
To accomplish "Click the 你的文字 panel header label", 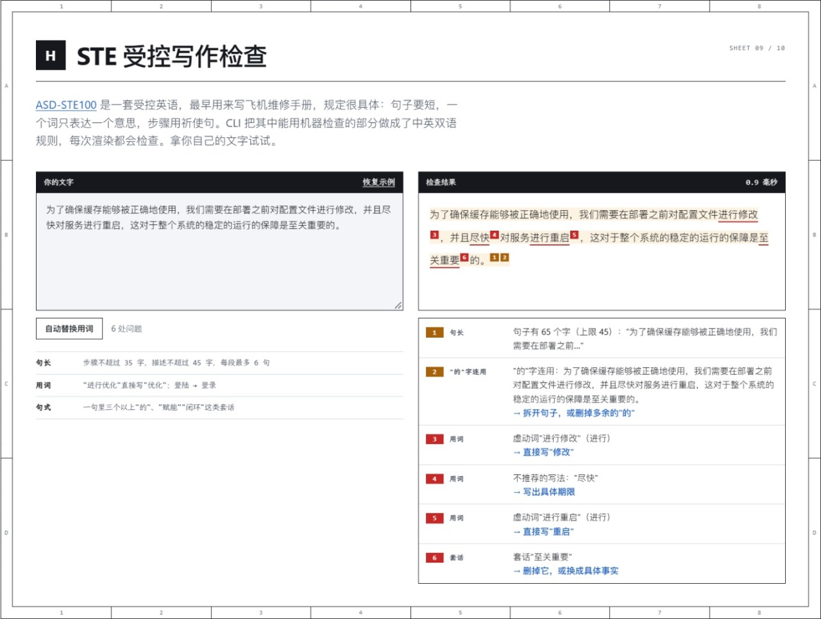I will 59,183.
